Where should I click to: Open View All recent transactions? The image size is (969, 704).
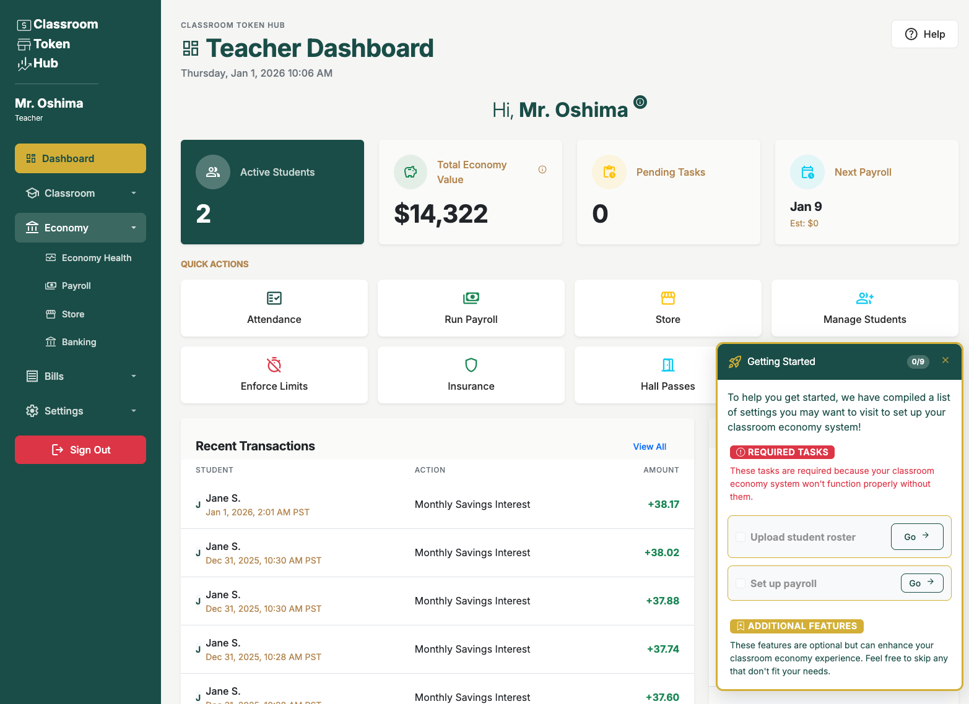[x=649, y=446]
